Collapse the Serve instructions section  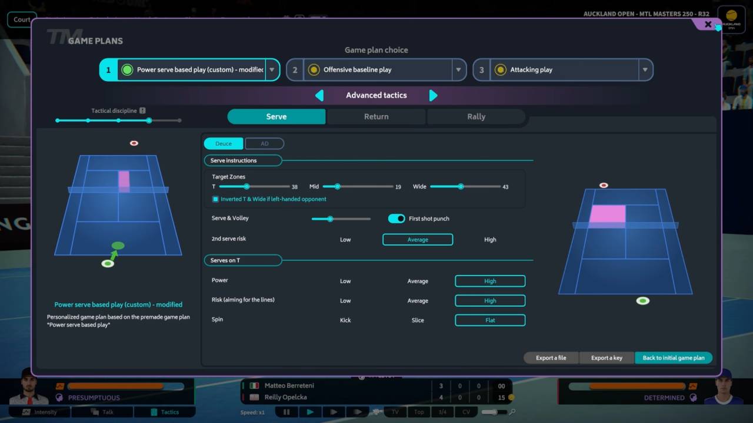coord(243,160)
